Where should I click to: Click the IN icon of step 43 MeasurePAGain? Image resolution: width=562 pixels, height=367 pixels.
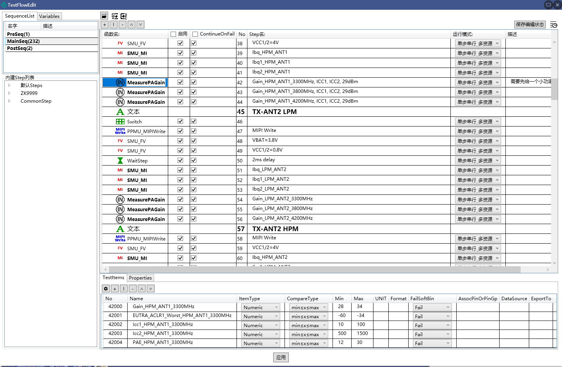click(x=120, y=92)
